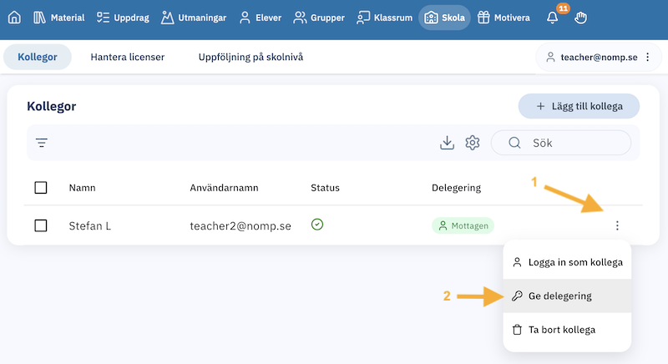Viewport: 668px width, 364px height.
Task: Sort by the Namn column header
Action: [x=82, y=188]
